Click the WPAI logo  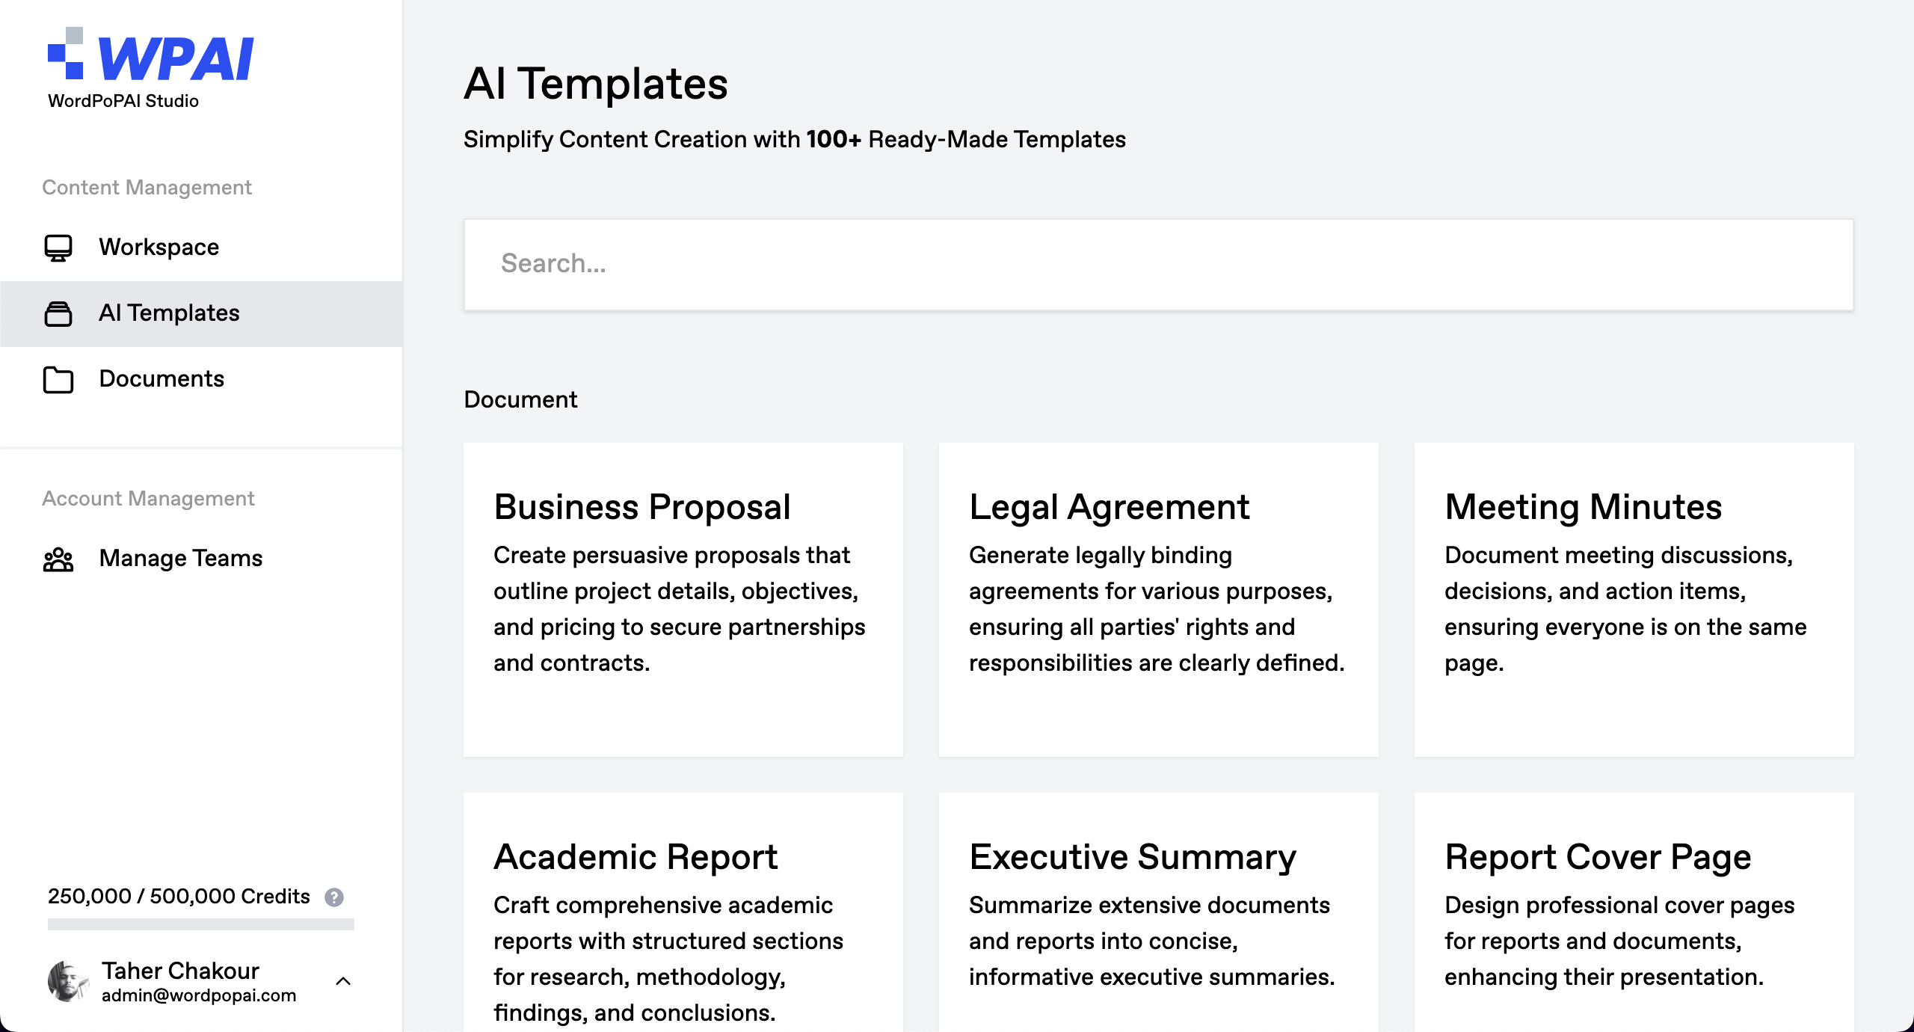[150, 55]
